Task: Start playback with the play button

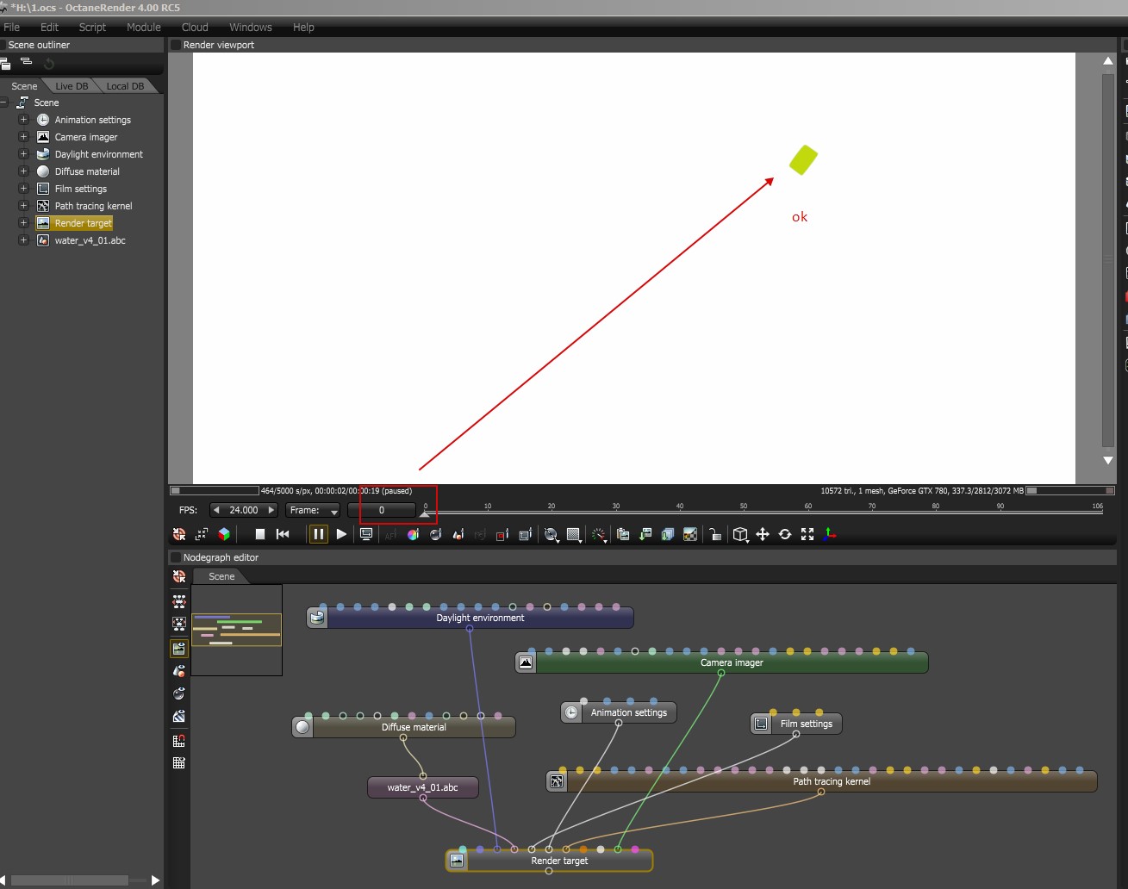Action: point(341,534)
